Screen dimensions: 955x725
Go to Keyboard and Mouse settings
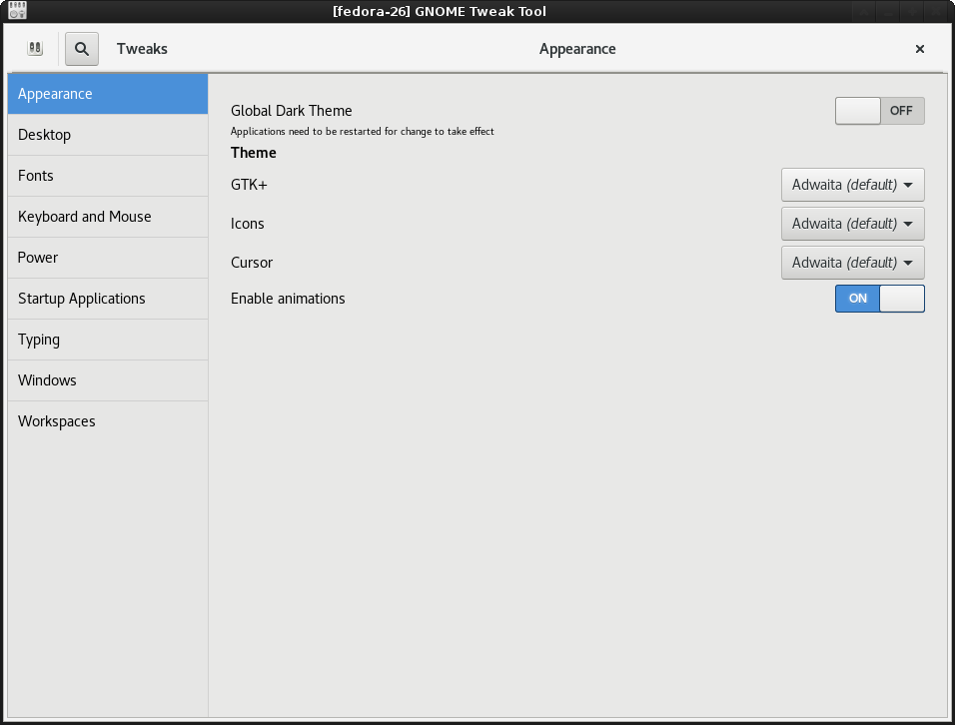point(108,217)
